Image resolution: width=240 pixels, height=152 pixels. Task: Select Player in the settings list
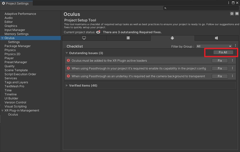coord(9,58)
